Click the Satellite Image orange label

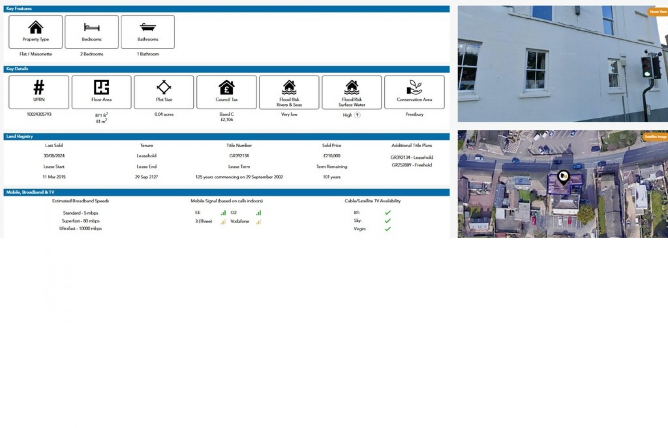(x=656, y=137)
